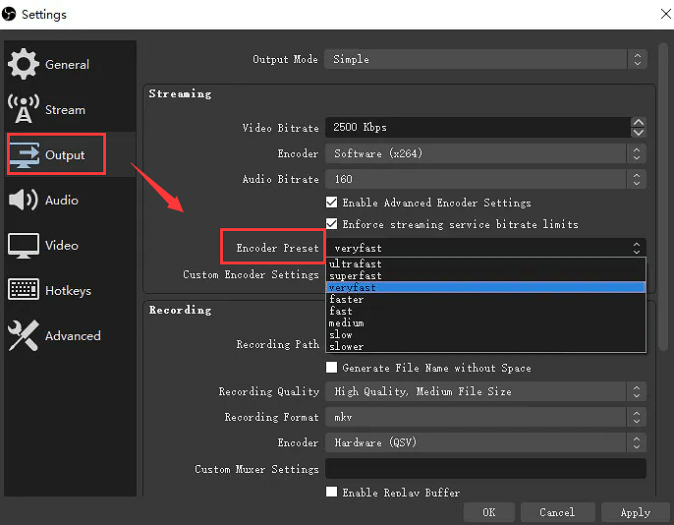Click the Advanced tools icon
The height and width of the screenshot is (525, 674).
(x=24, y=335)
